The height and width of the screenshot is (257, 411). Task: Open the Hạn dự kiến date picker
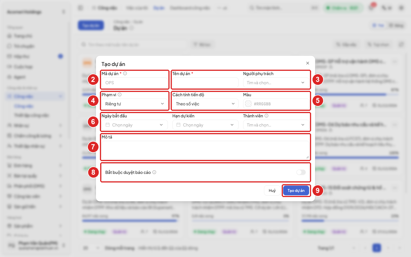(x=205, y=125)
